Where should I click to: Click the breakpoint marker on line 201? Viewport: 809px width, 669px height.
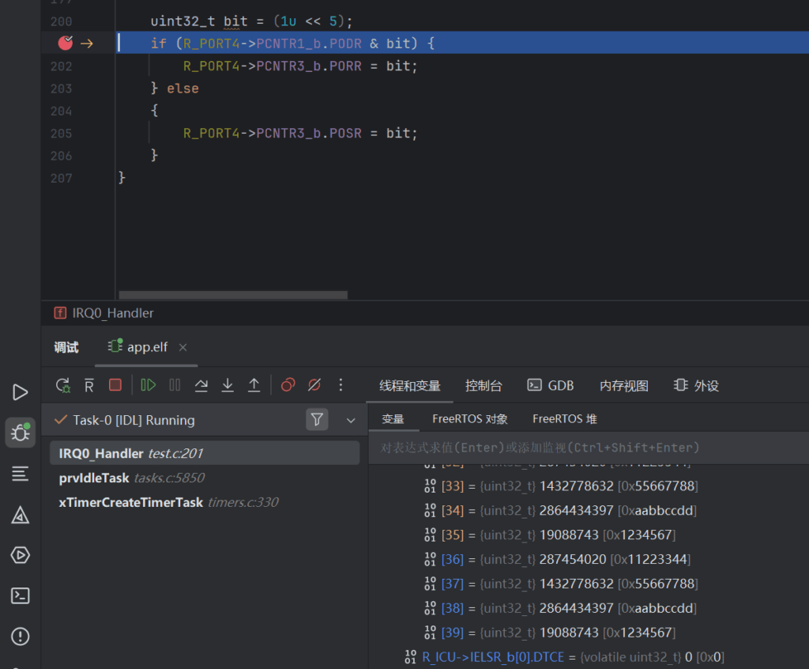click(x=66, y=43)
